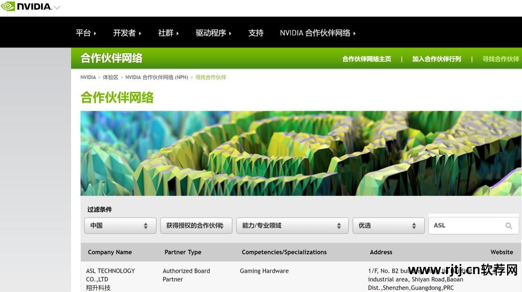This screenshot has width=522, height=292.
Task: Click the Website column header
Action: (x=502, y=252)
